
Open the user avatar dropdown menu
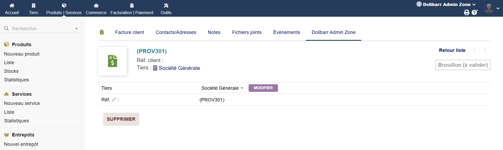click(x=491, y=8)
